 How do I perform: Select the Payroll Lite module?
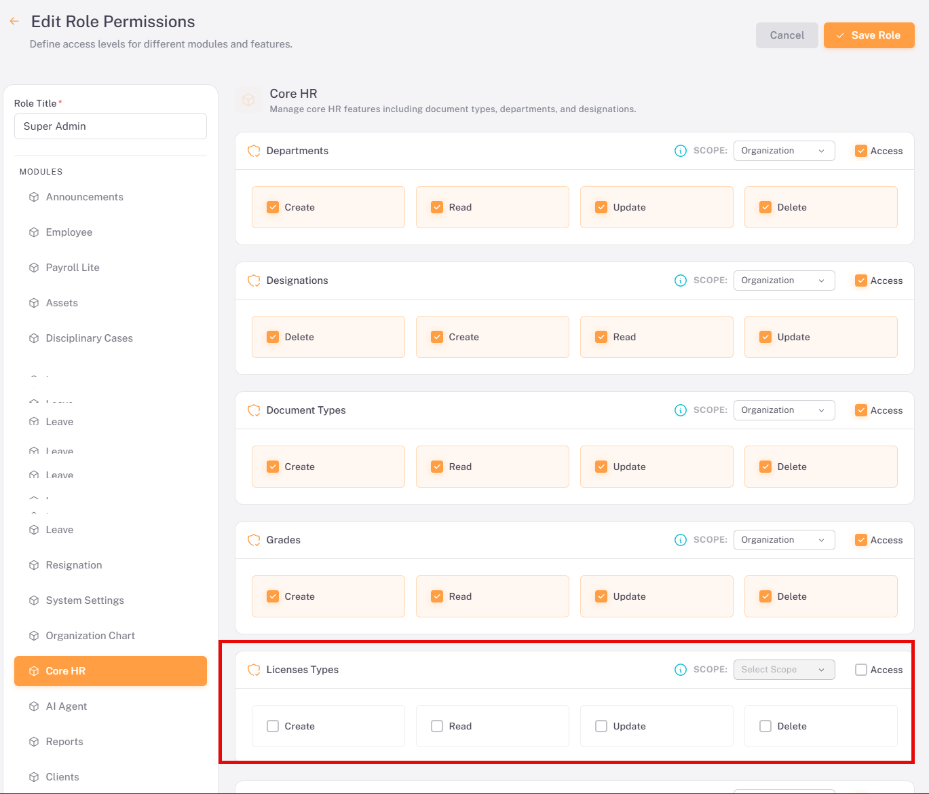pos(110,268)
